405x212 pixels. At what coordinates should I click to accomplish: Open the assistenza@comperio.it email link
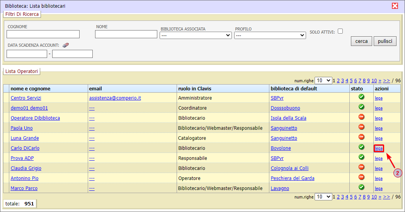point(115,98)
